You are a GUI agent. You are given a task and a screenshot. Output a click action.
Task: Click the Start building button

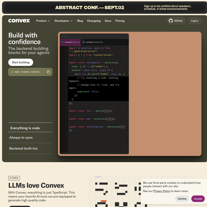pos(21,62)
